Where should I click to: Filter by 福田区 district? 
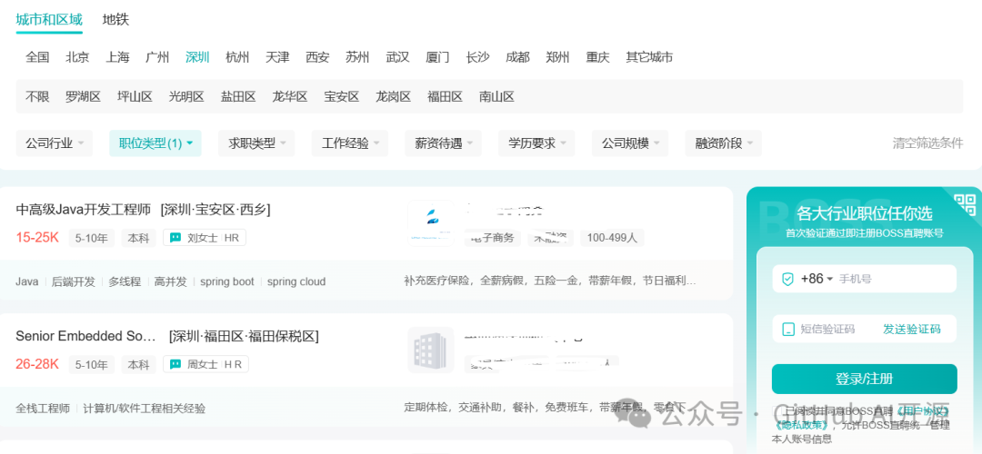pos(446,97)
